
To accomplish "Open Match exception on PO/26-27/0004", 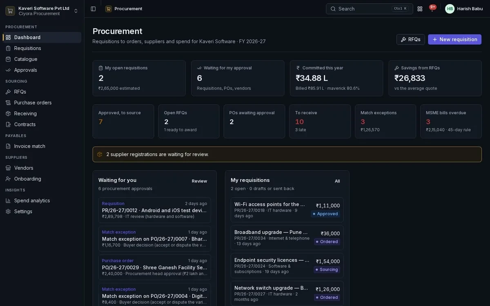I will pos(154,295).
